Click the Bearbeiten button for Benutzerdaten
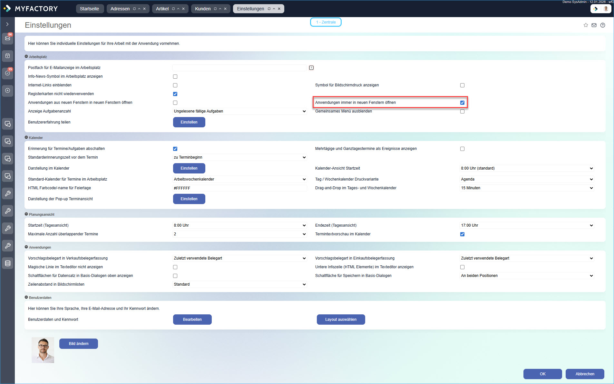 (192, 319)
